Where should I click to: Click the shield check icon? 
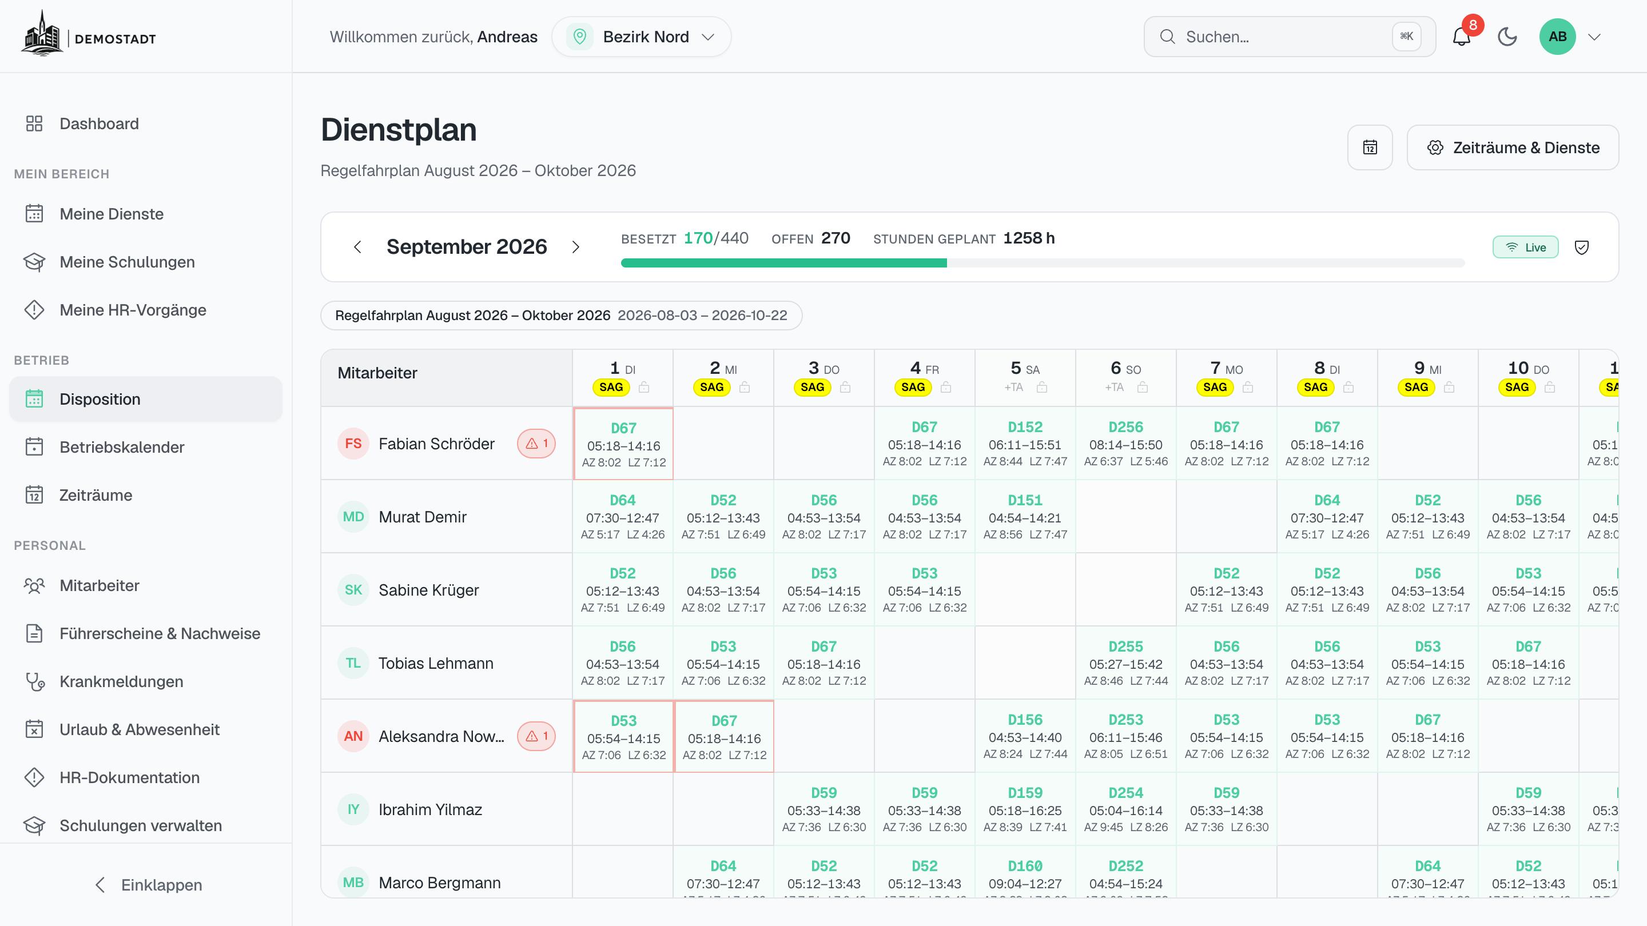coord(1582,248)
